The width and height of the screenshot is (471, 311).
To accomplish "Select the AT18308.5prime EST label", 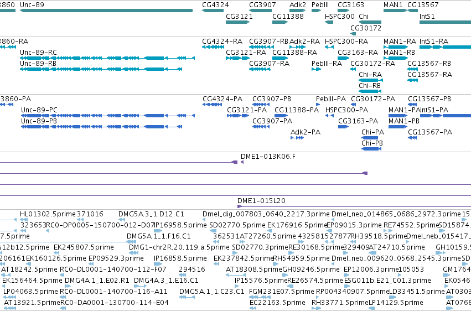I will tap(254, 269).
